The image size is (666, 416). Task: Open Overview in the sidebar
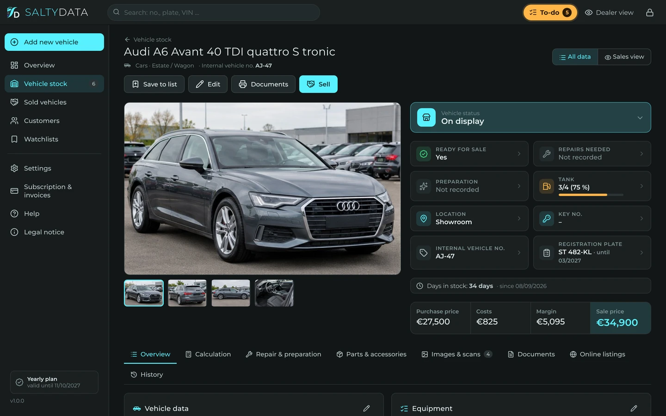[54, 65]
